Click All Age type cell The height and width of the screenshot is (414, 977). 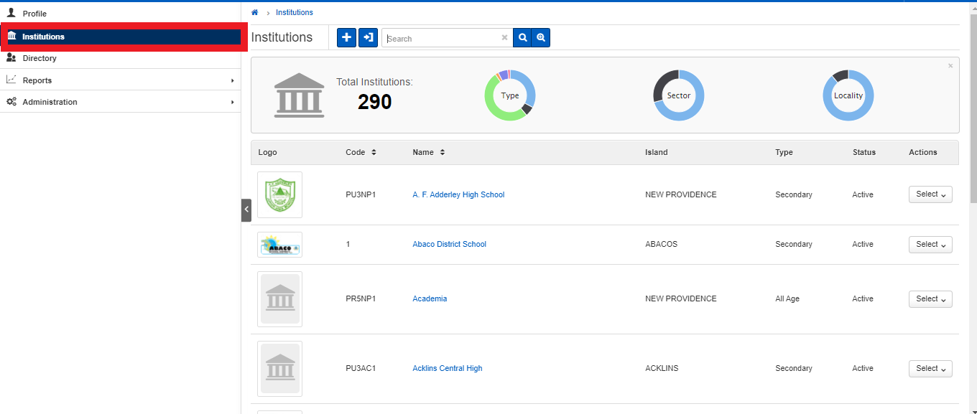point(787,298)
